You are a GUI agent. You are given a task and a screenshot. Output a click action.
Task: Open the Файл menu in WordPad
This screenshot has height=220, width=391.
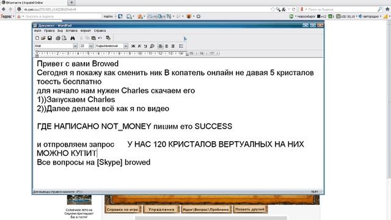[x=38, y=31]
